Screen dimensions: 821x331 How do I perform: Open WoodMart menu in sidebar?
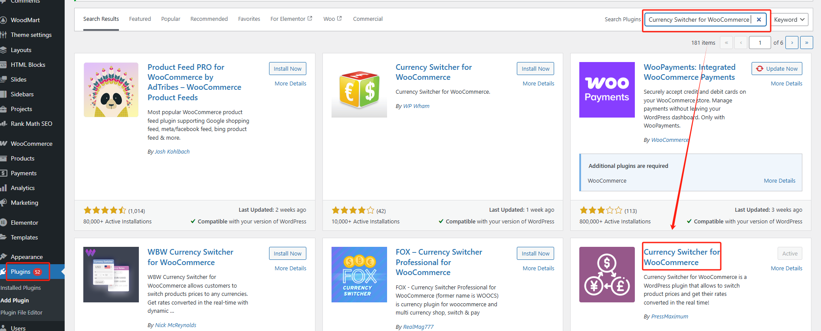[25, 20]
